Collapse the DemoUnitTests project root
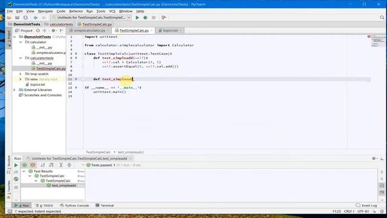This screenshot has height=218, width=387. (x=15, y=37)
